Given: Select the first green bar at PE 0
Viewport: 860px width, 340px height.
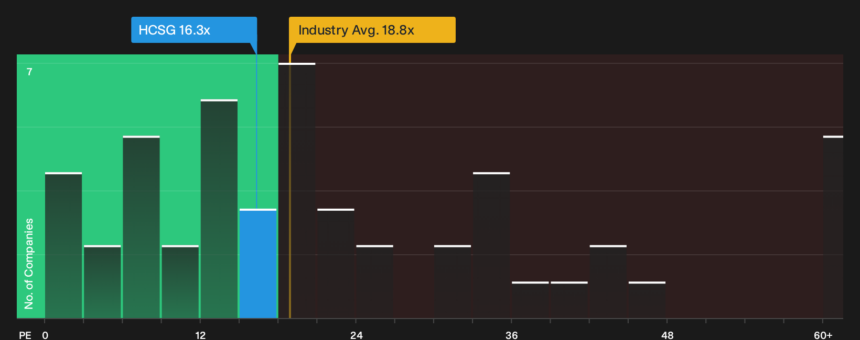Looking at the screenshot, I should tap(63, 245).
